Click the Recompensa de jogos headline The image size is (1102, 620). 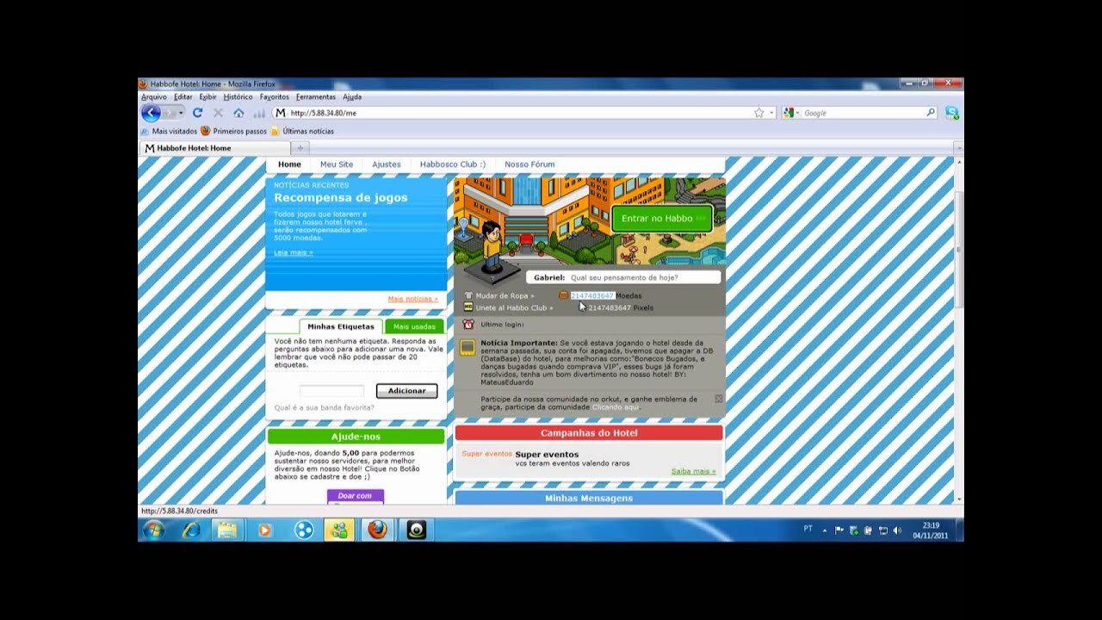pos(341,198)
